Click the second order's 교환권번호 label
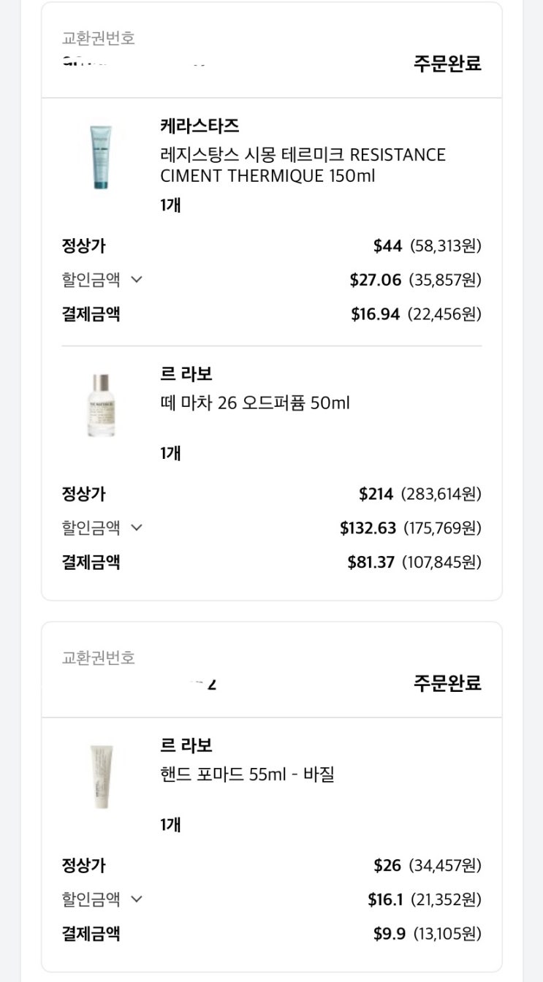The width and height of the screenshot is (543, 982). 98,658
